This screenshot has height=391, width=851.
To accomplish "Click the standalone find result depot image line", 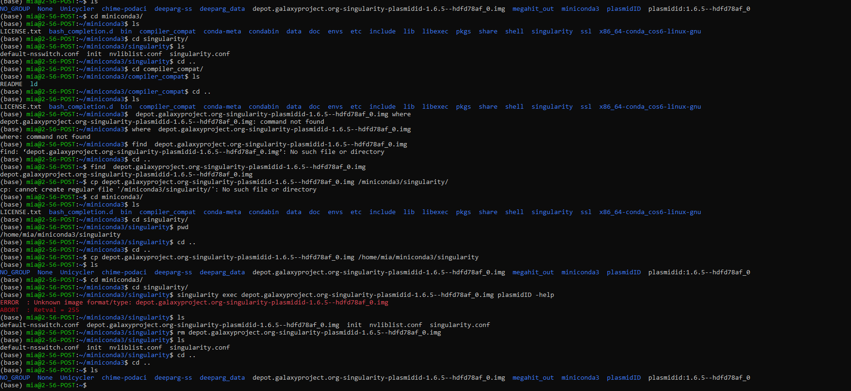I will tap(126, 175).
